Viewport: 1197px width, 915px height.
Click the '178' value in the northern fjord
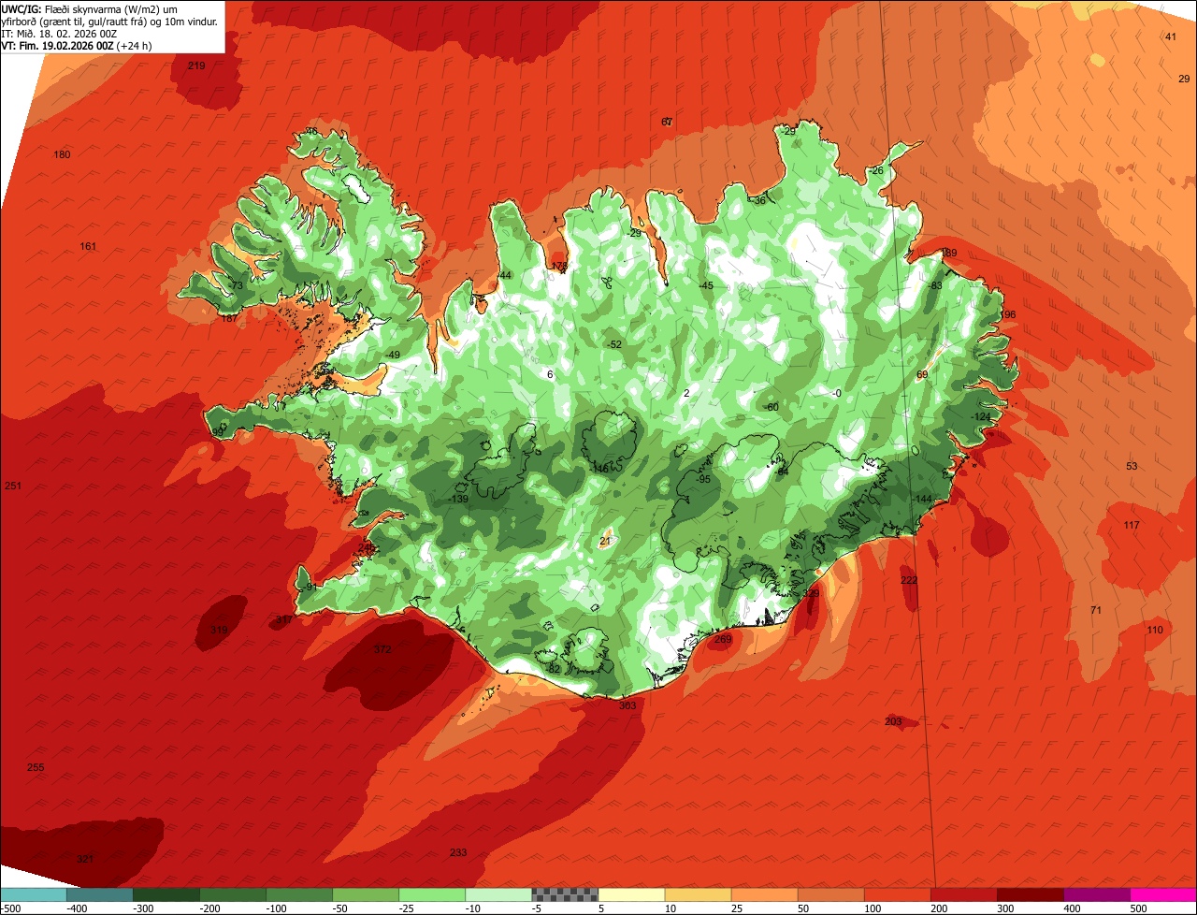click(559, 267)
